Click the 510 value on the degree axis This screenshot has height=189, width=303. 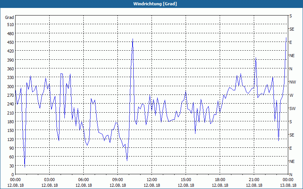(11, 25)
